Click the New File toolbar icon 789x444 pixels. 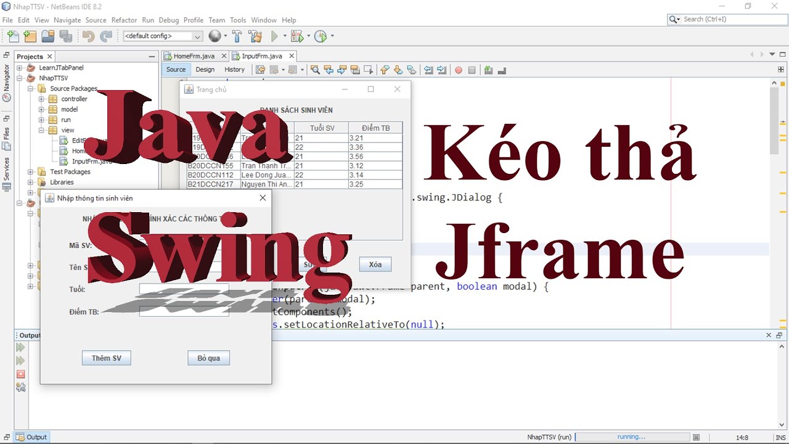(x=13, y=36)
